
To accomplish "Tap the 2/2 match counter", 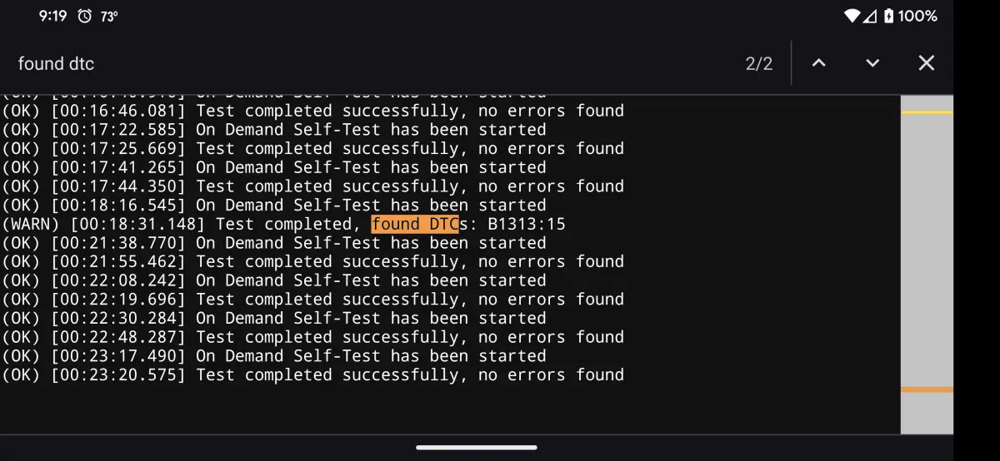I will (x=759, y=64).
